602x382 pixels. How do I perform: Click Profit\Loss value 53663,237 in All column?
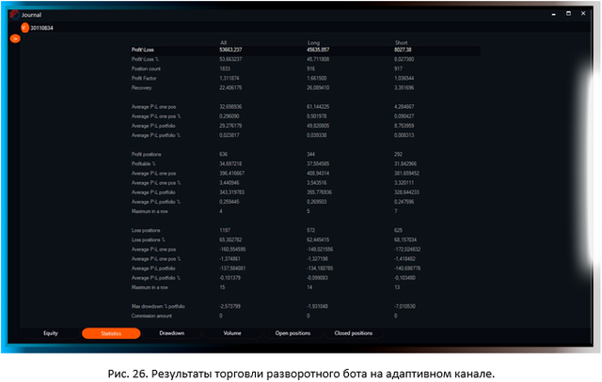click(230, 50)
